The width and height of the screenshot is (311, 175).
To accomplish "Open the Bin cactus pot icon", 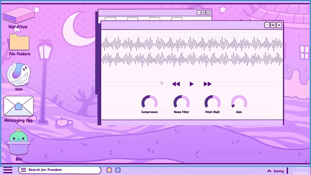I will point(18,142).
